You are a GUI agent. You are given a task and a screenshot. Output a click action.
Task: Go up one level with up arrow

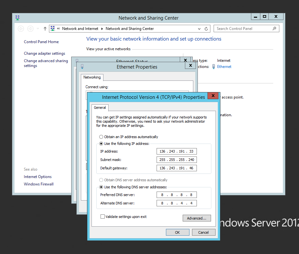coord(45,29)
